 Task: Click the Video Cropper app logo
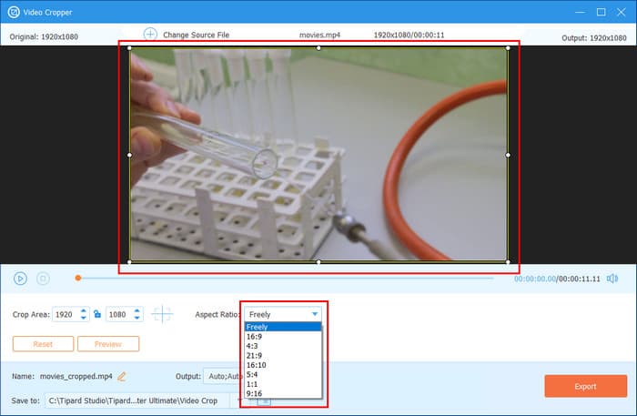pyautogui.click(x=14, y=12)
